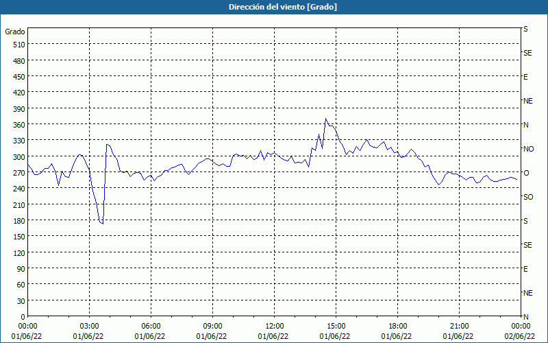Select the 'Grado' y-axis unit label
This screenshot has height=343, width=548.
(x=14, y=32)
